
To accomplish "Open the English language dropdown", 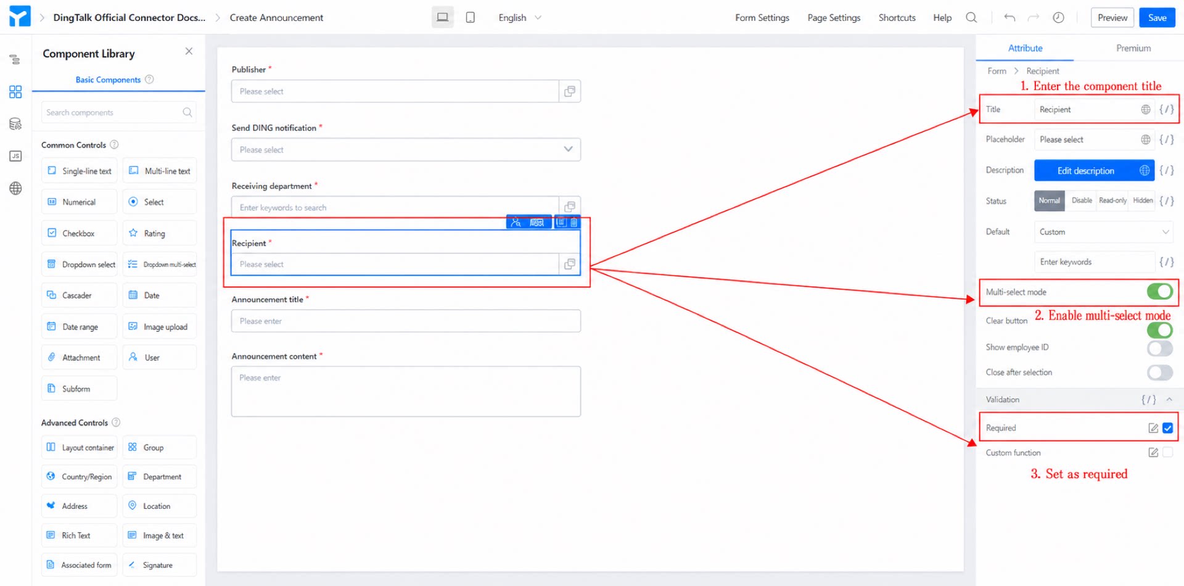I will (520, 17).
